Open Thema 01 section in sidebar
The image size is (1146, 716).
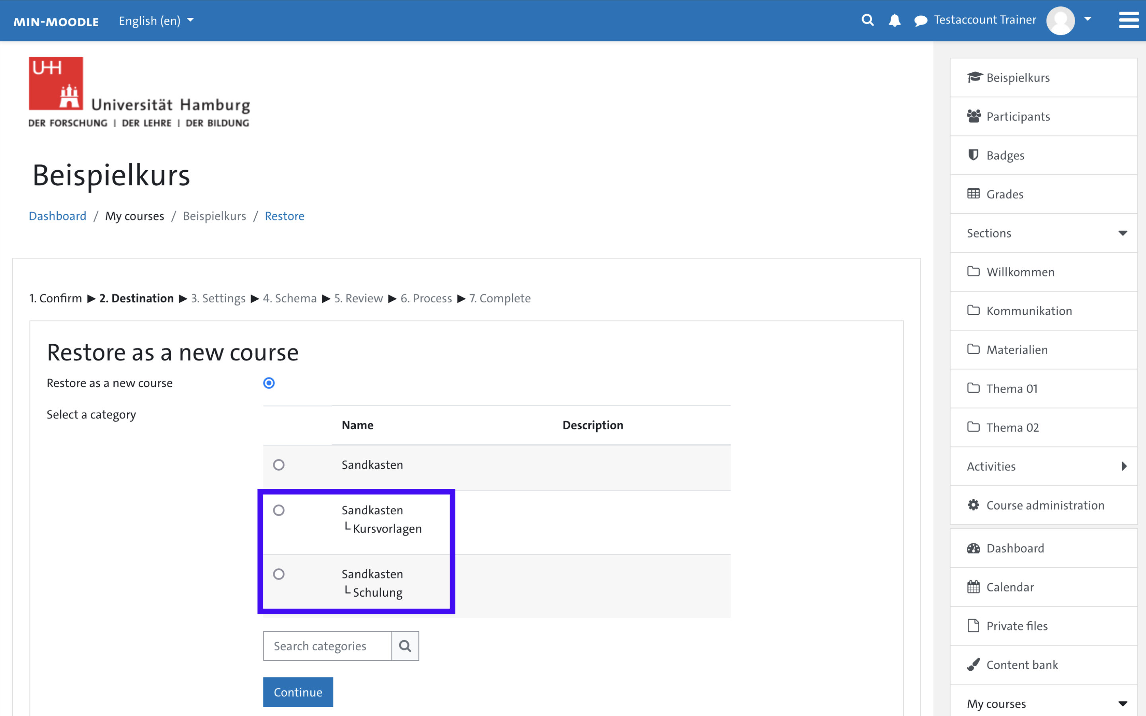click(1044, 388)
